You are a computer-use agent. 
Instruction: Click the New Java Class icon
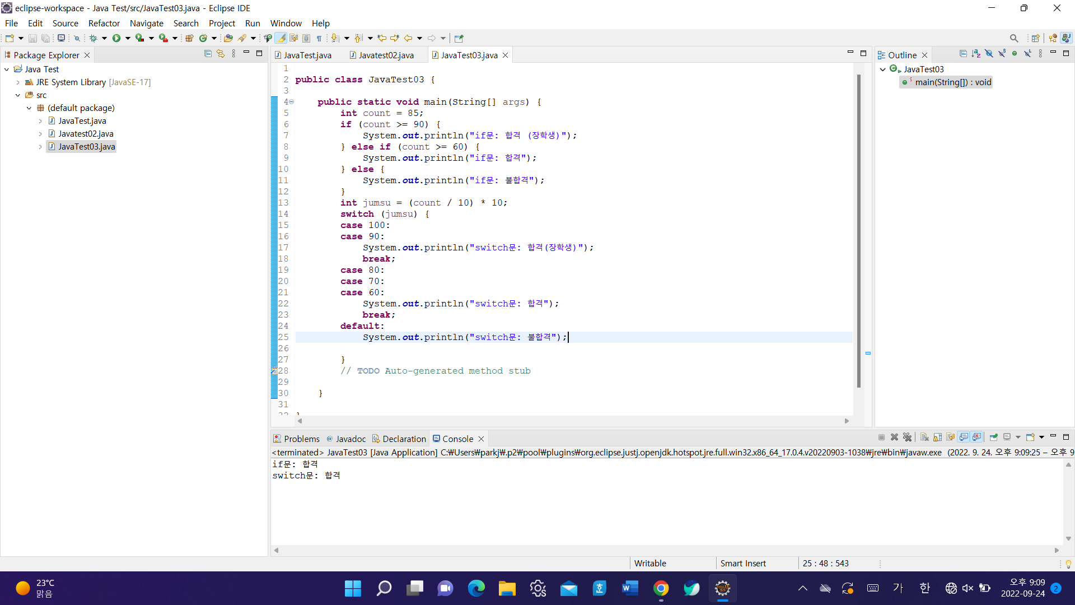point(203,38)
